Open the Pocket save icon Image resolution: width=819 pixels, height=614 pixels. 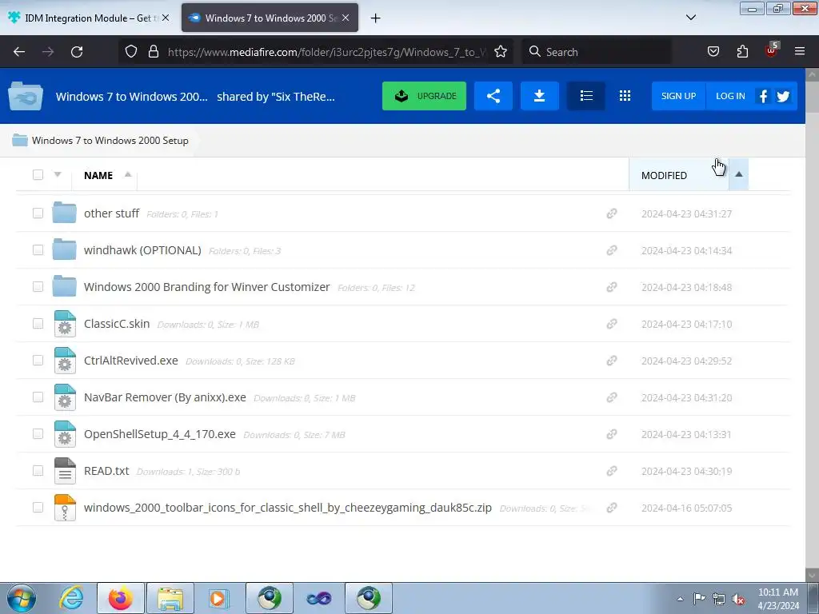(713, 52)
